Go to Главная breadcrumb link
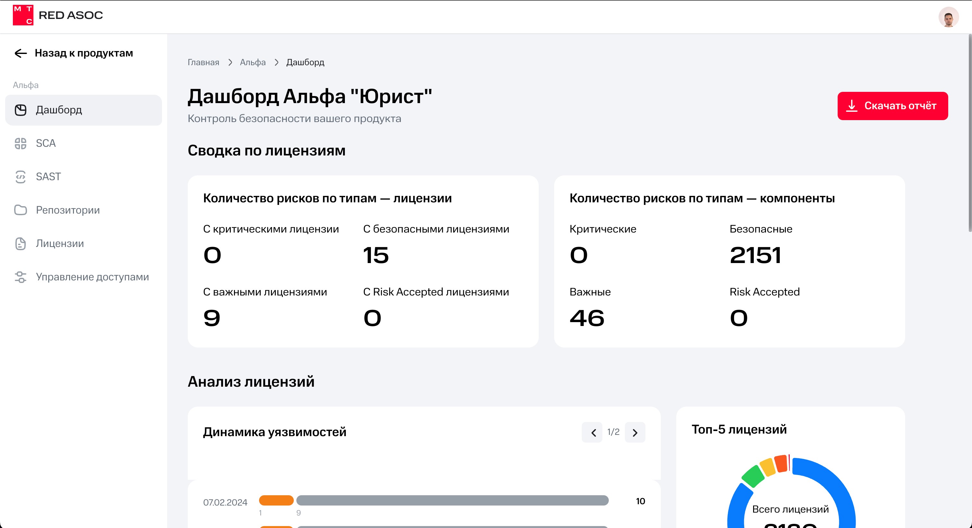 tap(203, 62)
